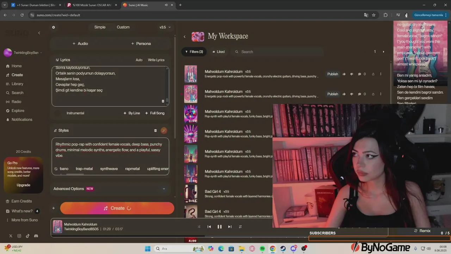Open the Home page in sidebar
The width and height of the screenshot is (451, 254).
pyautogui.click(x=14, y=66)
